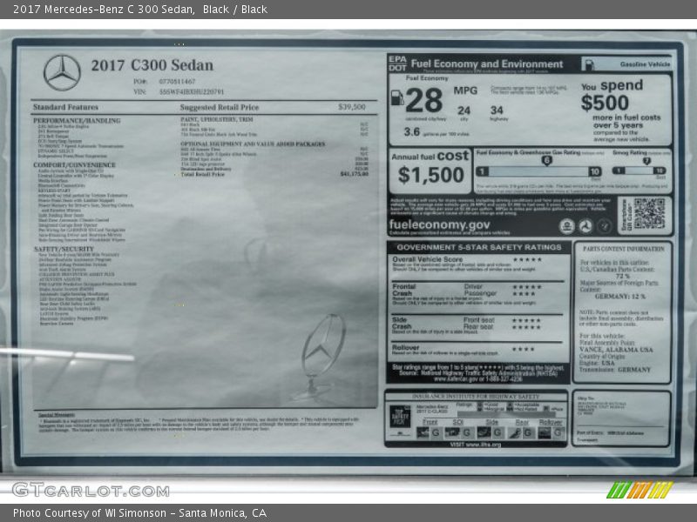Click the IIHS SOL crash test icon
This screenshot has height=522, width=697.
click(x=452, y=432)
